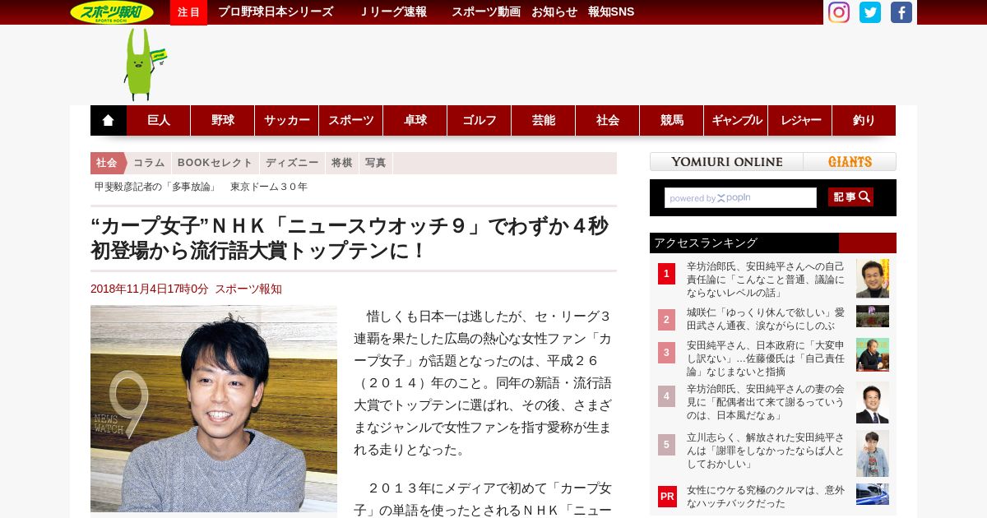Focus the popIn search field

point(740,197)
